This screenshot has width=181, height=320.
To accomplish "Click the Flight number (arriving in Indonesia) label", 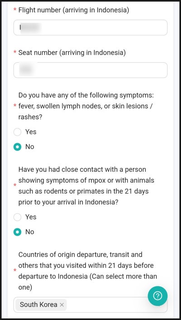I will click(74, 10).
